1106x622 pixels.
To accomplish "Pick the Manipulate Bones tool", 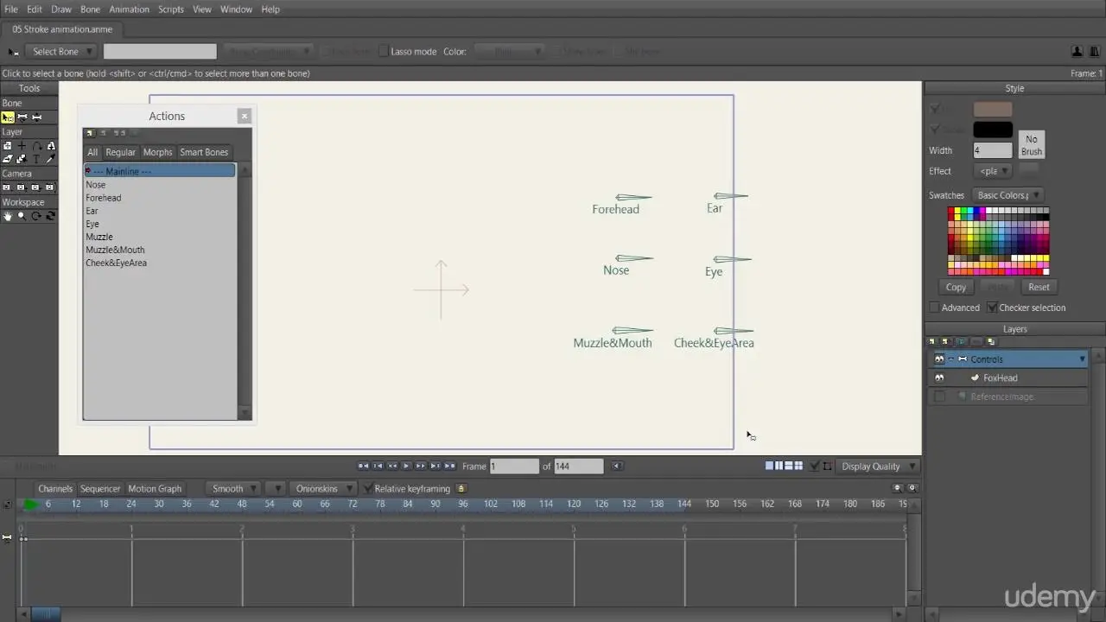I will point(36,117).
